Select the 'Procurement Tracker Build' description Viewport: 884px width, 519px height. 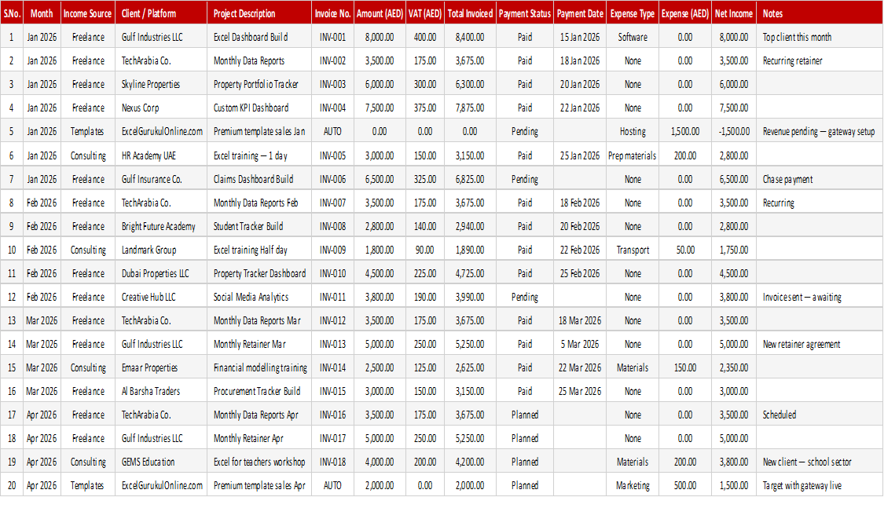(x=259, y=391)
